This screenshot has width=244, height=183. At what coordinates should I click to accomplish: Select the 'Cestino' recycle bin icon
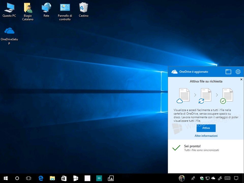pyautogui.click(x=84, y=10)
